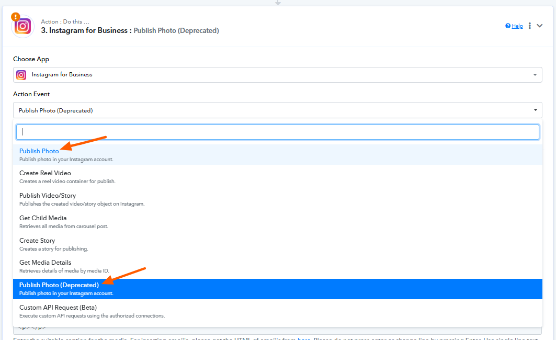The image size is (556, 340).
Task: Select the Publish Photo action
Action: pyautogui.click(x=39, y=151)
